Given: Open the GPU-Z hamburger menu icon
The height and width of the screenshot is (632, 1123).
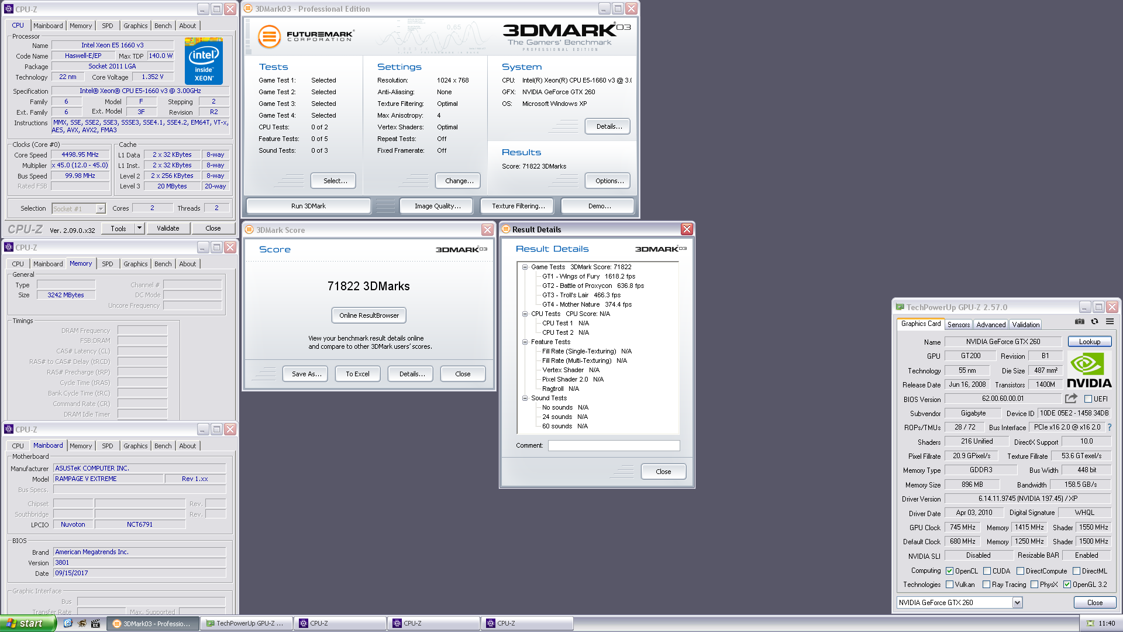Looking at the screenshot, I should click(1110, 321).
